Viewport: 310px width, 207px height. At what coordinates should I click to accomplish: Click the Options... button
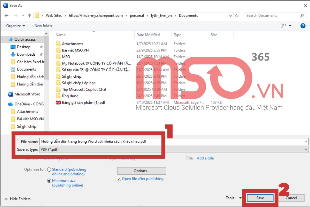[x=142, y=171]
